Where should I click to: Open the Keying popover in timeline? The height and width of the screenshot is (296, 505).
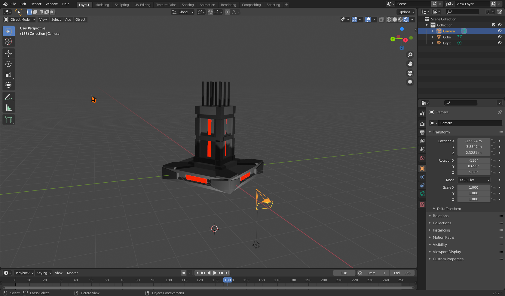(x=44, y=273)
